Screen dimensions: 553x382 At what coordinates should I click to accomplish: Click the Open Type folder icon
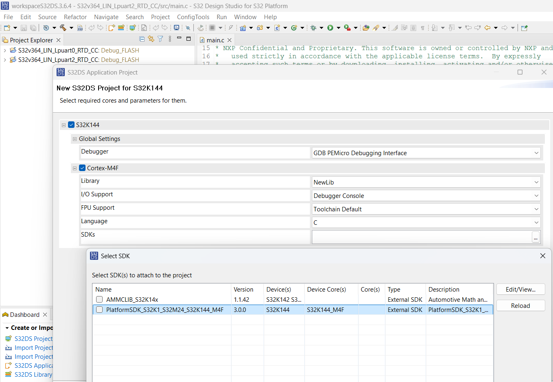click(x=366, y=28)
